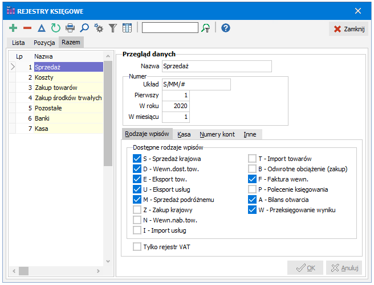Click the printer icon
The height and width of the screenshot is (285, 374).
click(70, 28)
